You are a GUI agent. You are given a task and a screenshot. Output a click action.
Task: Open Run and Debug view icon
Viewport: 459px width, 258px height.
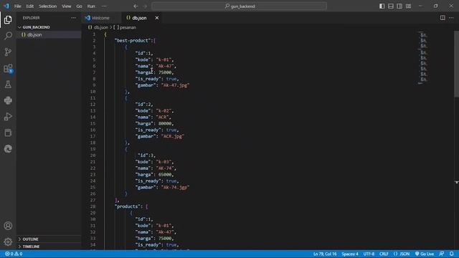click(x=8, y=117)
